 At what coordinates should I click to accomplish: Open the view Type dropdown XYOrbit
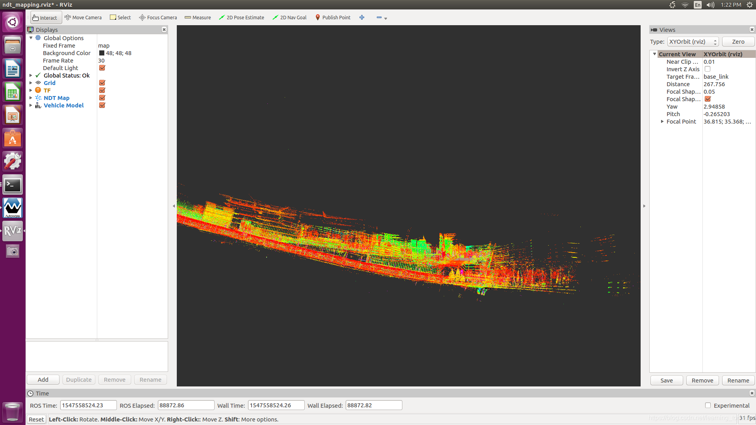[693, 42]
